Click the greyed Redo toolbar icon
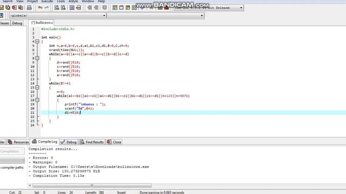The width and height of the screenshot is (346, 194). point(46,8)
